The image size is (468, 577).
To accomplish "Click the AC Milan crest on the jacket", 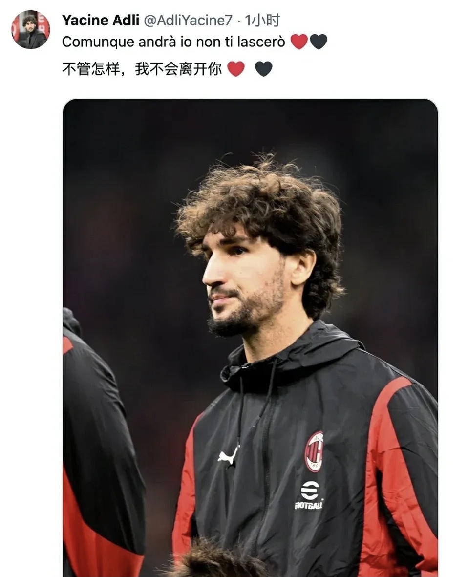I will [x=315, y=451].
